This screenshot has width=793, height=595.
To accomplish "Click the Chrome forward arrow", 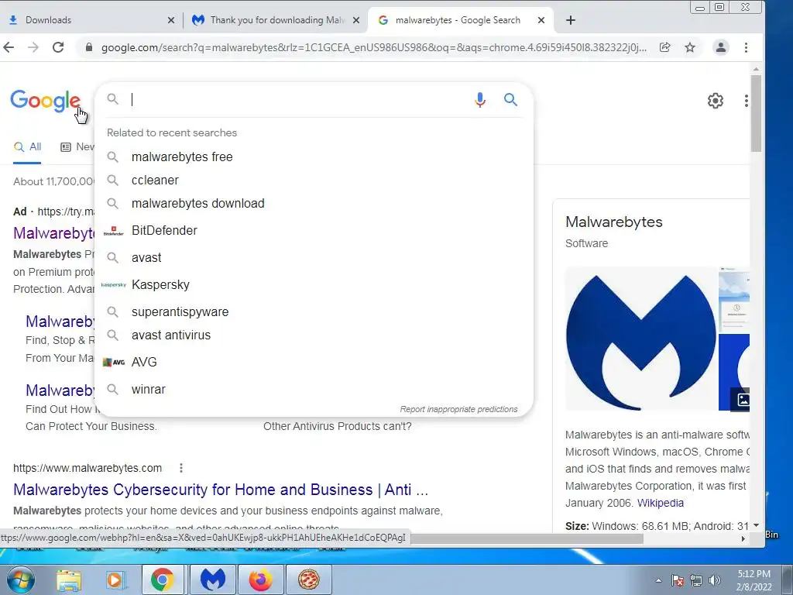I will click(x=33, y=47).
